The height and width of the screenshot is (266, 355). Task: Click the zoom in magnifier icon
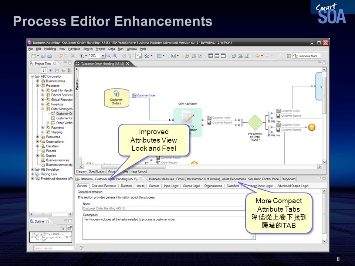click(x=115, y=56)
